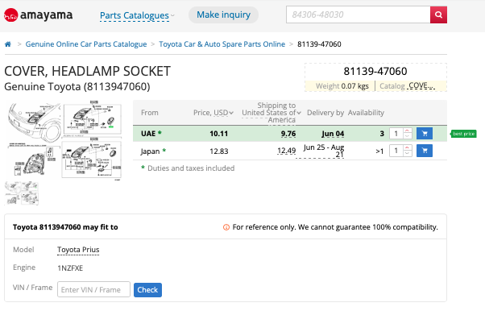Click the Japan shipping cost 12.49
The height and width of the screenshot is (311, 485).
click(287, 151)
